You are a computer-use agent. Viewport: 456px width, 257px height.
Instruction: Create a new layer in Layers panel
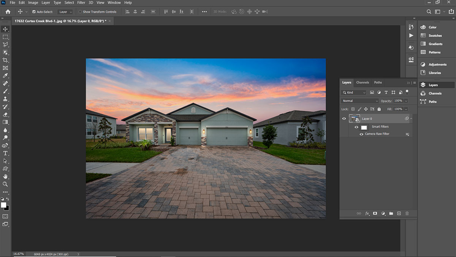click(399, 214)
